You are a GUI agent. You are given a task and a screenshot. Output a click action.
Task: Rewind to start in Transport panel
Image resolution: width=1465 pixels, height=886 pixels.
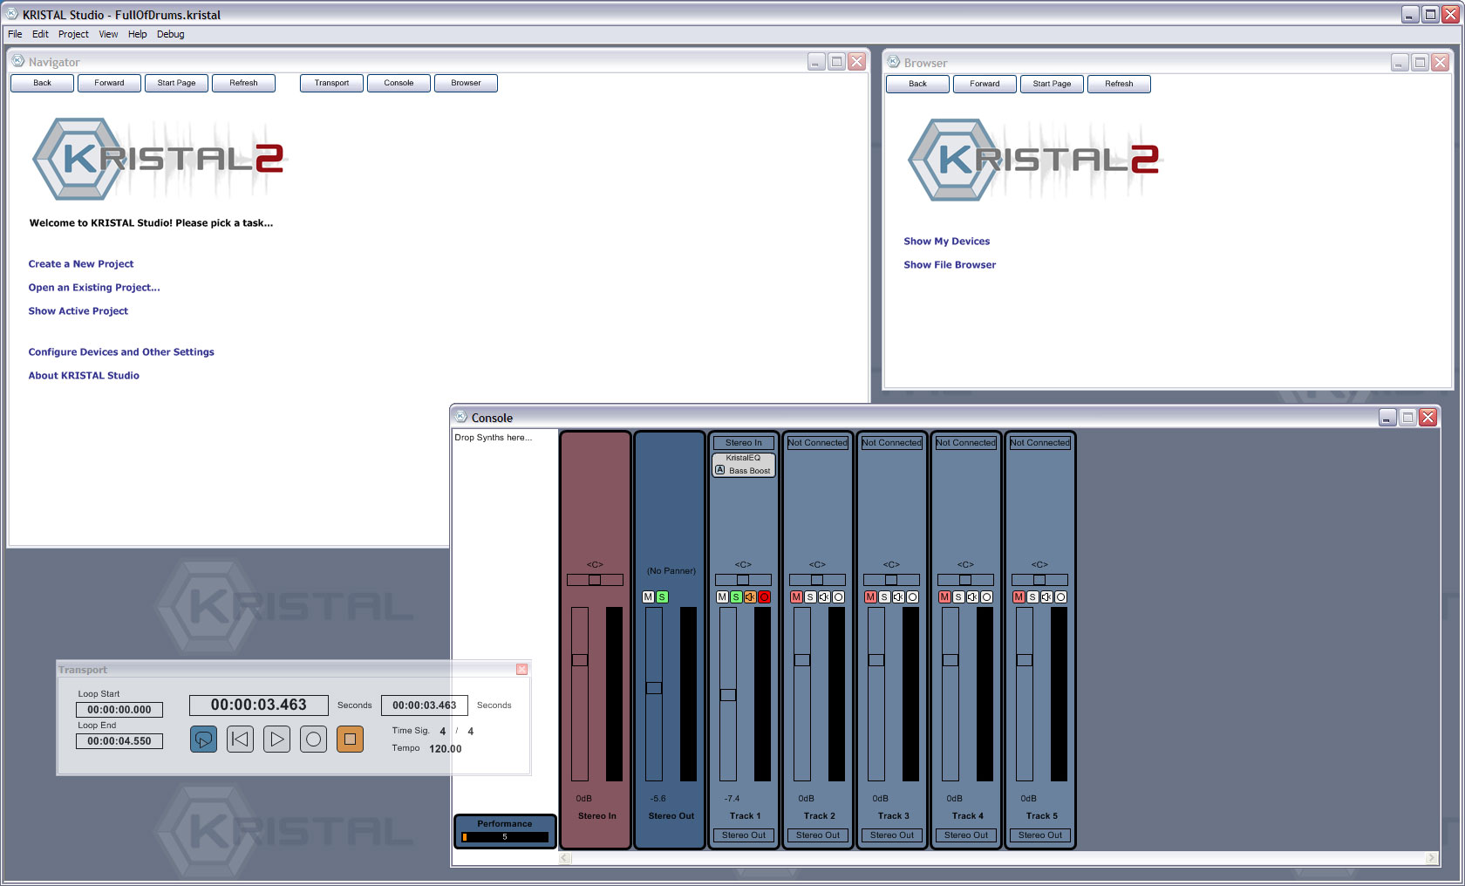[240, 739]
